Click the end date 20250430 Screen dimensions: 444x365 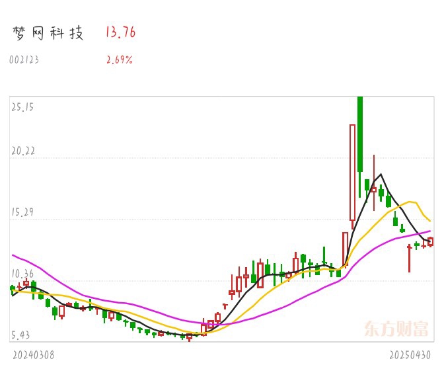click(x=410, y=355)
